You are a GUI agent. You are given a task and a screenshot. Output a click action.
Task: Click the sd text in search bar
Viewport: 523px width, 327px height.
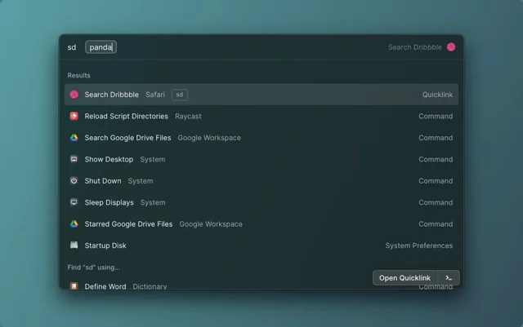tap(72, 47)
